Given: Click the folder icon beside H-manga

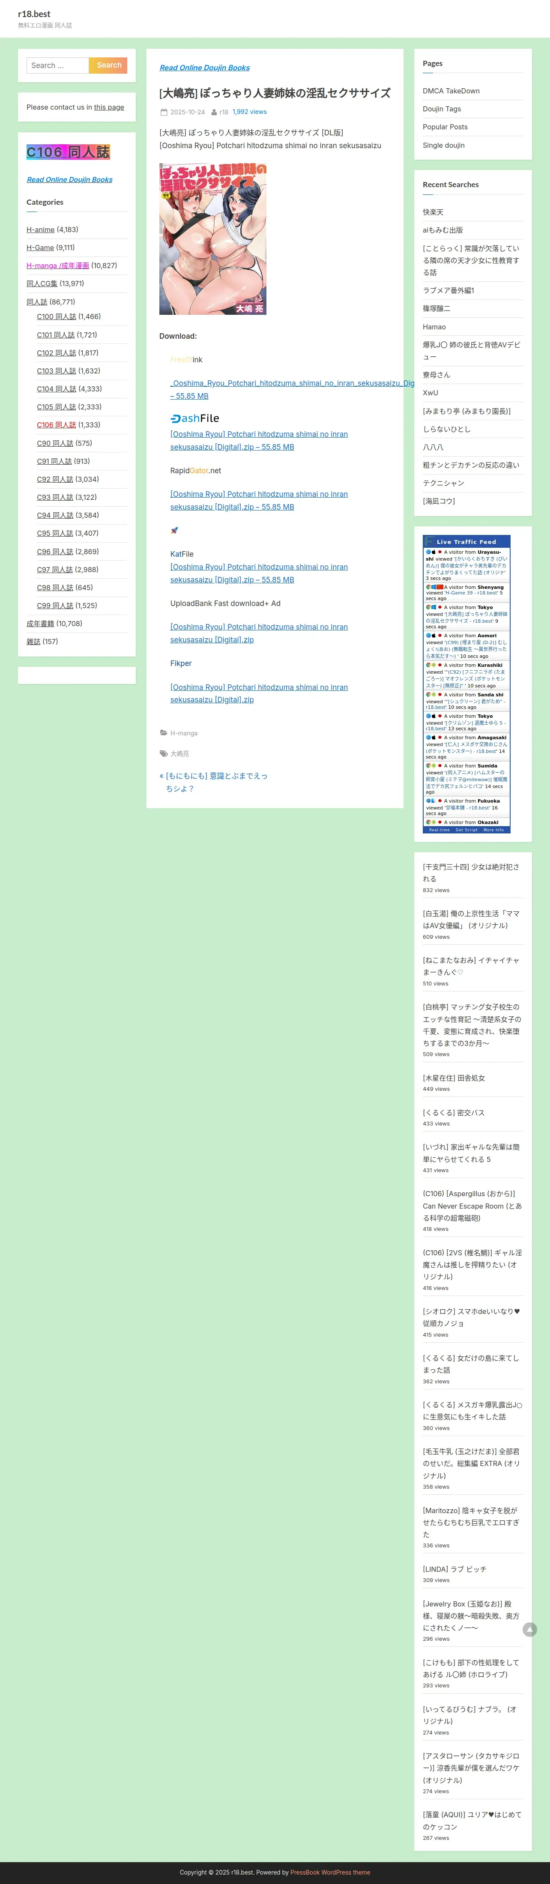Looking at the screenshot, I should [163, 733].
